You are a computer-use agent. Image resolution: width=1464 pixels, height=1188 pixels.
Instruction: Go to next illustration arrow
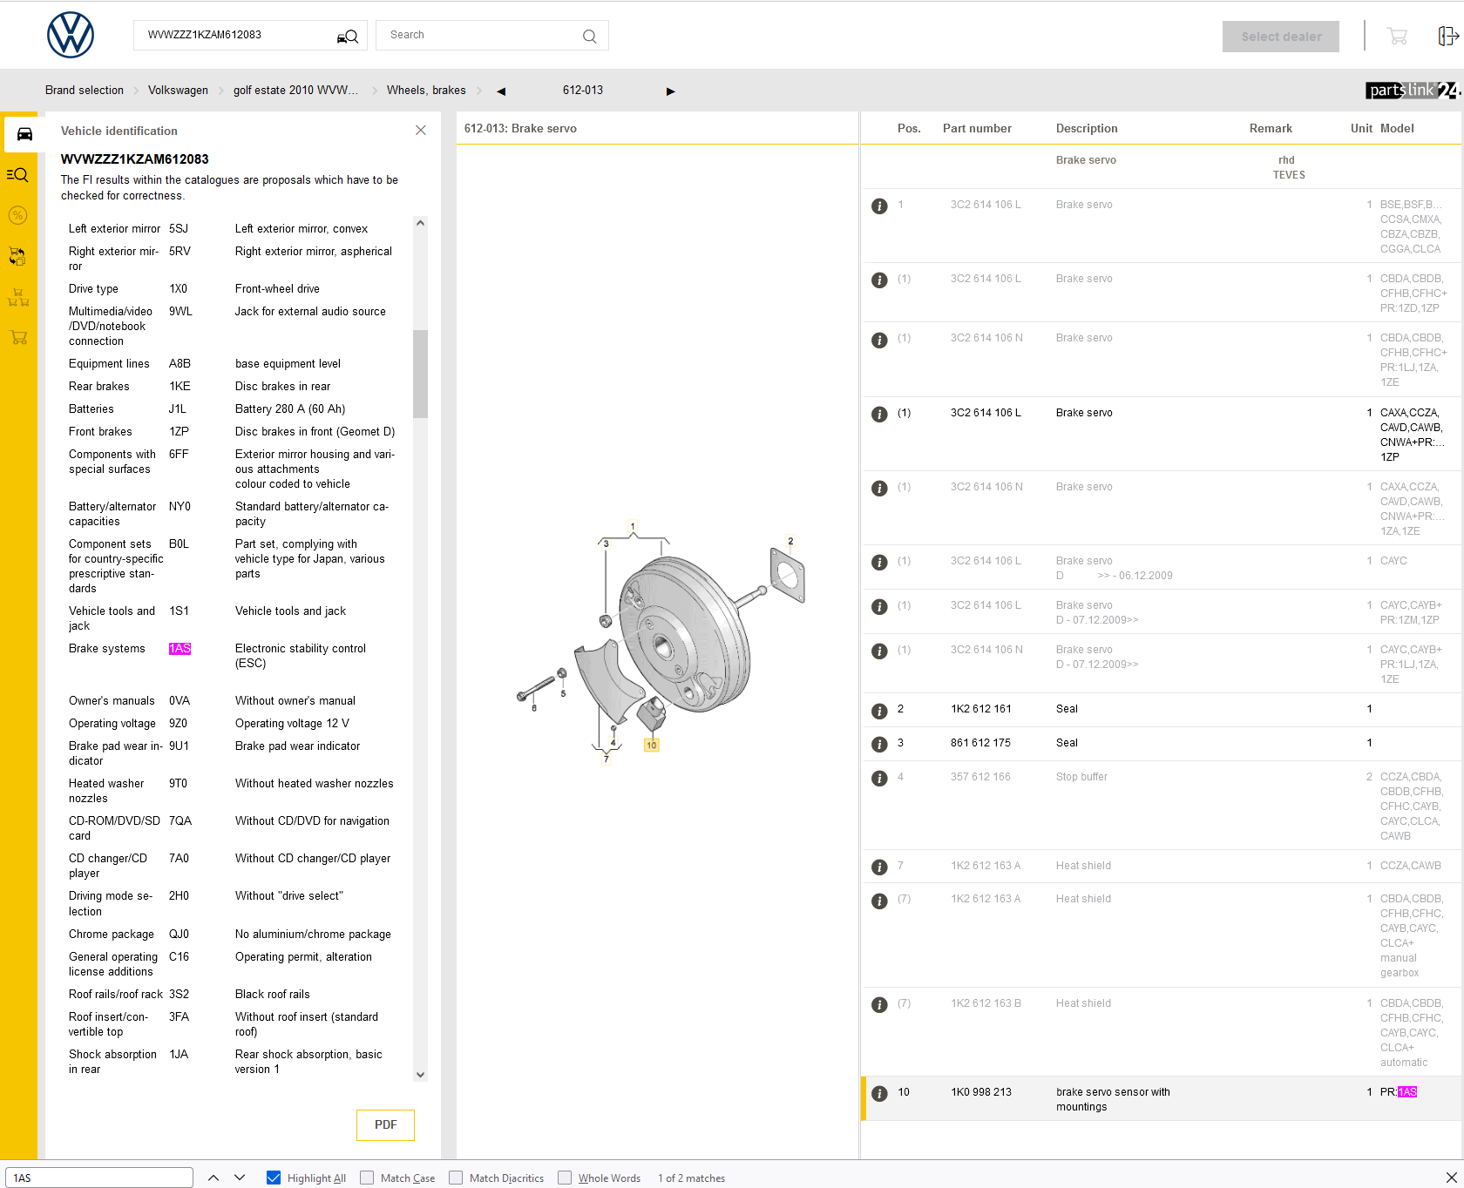point(670,91)
